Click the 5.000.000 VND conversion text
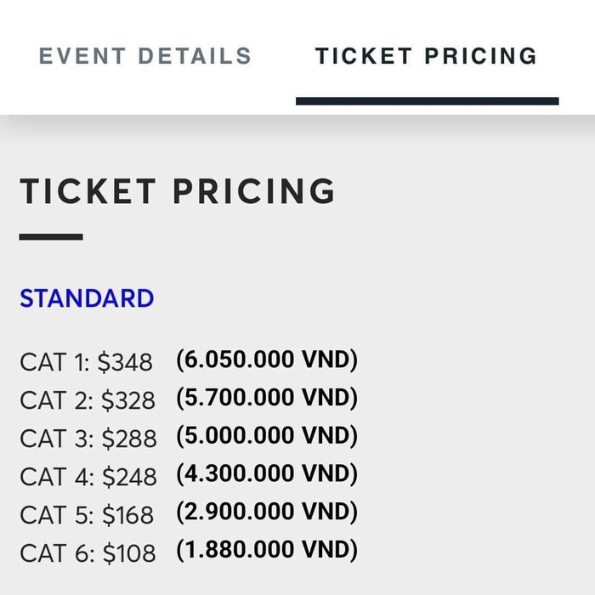The width and height of the screenshot is (595, 595). click(x=267, y=435)
